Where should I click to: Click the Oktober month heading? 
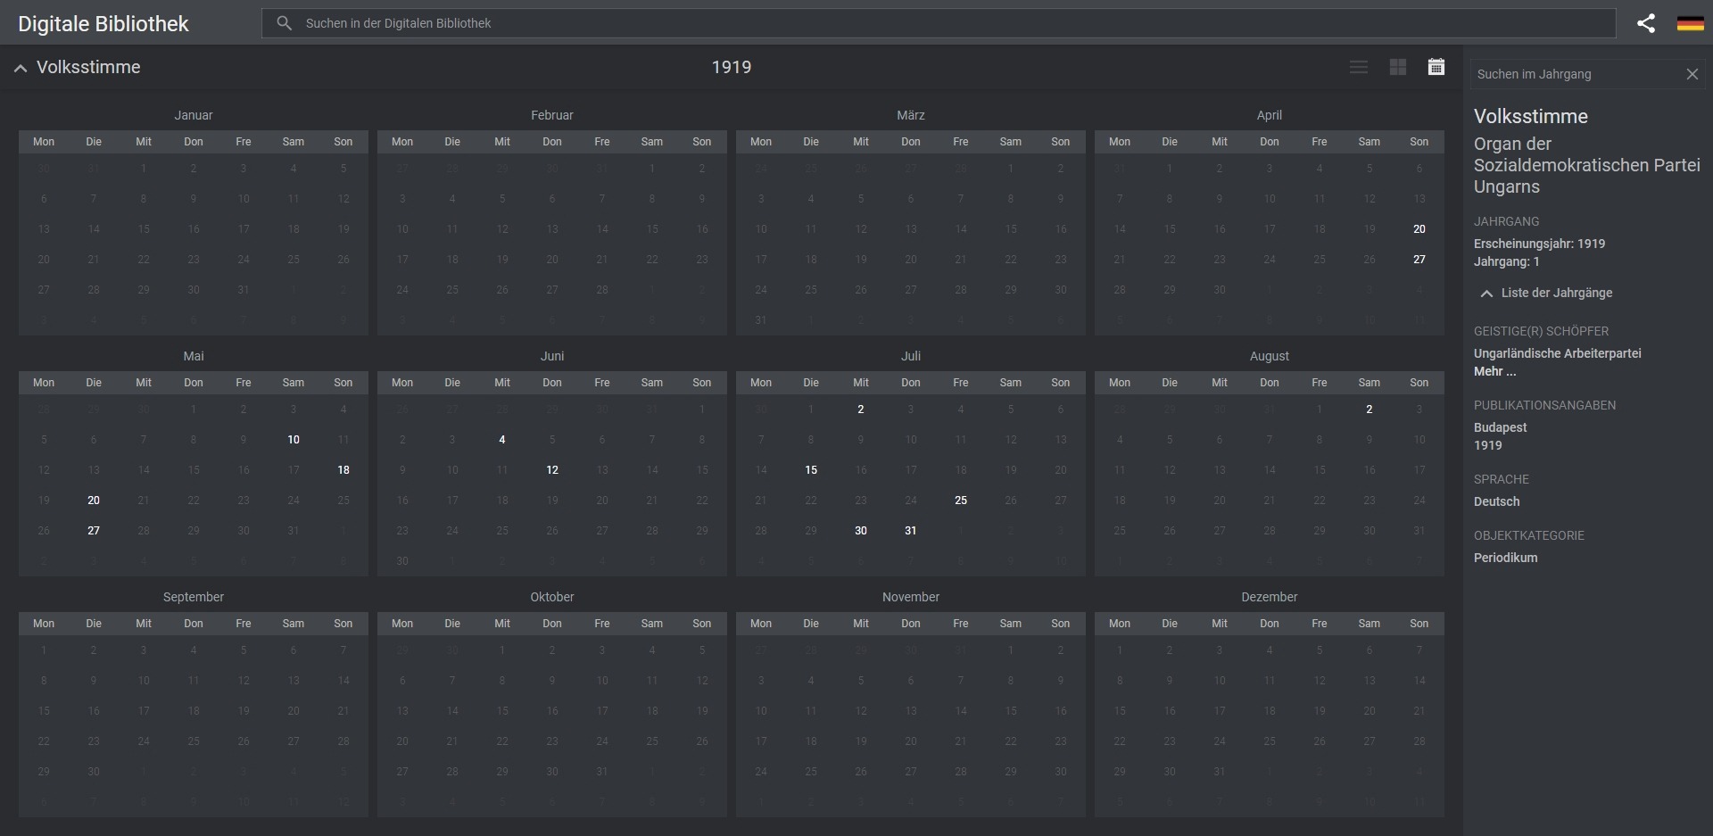[552, 597]
